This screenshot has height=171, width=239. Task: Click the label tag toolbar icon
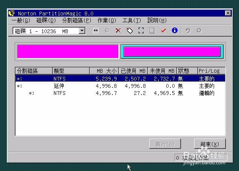click(x=130, y=31)
